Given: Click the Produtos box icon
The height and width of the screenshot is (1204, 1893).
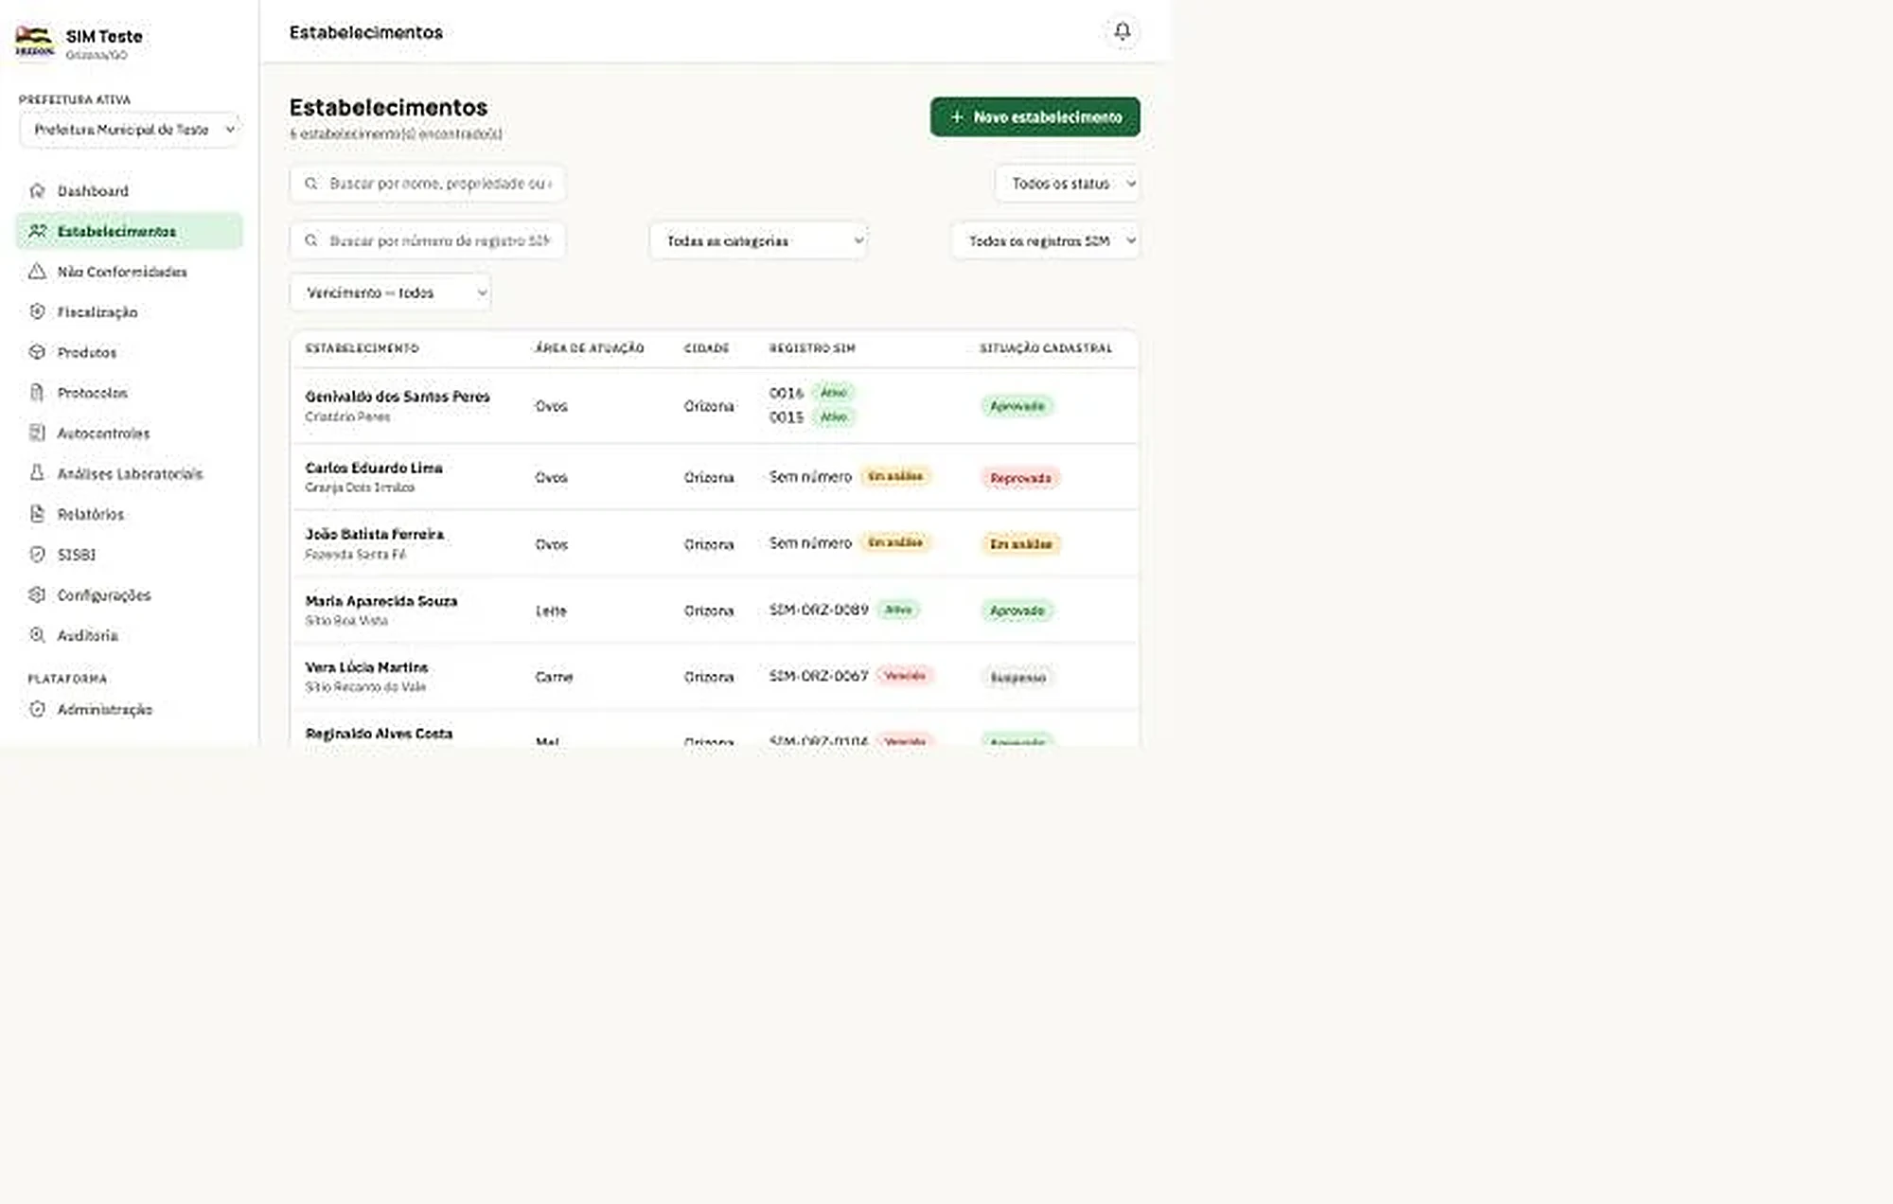Looking at the screenshot, I should [37, 352].
